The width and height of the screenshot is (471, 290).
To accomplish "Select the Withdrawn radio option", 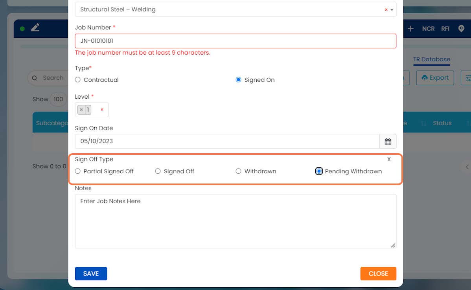I will (x=238, y=171).
